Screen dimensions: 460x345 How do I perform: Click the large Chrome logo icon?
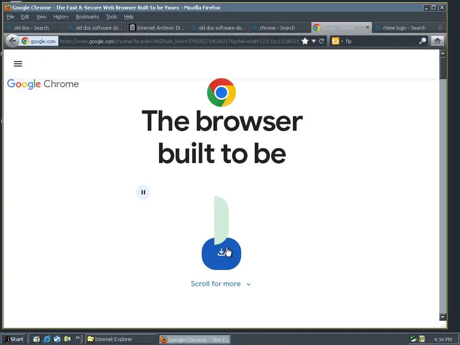(x=221, y=93)
